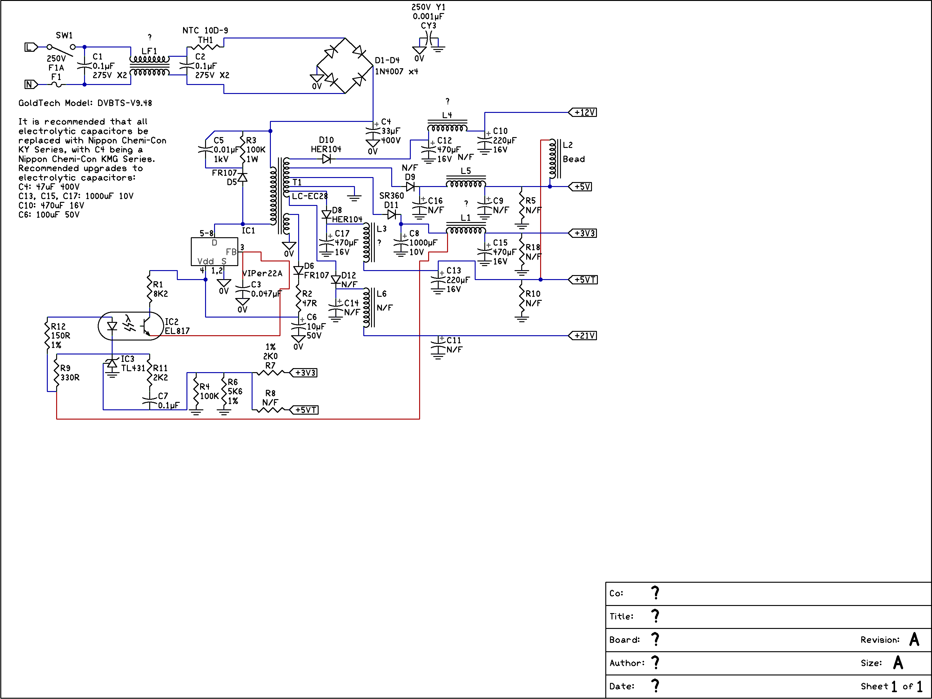Select the 'Size:' label in title block
The height and width of the screenshot is (699, 932).
(871, 663)
